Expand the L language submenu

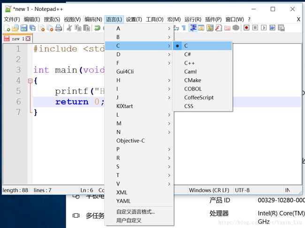click(x=139, y=115)
